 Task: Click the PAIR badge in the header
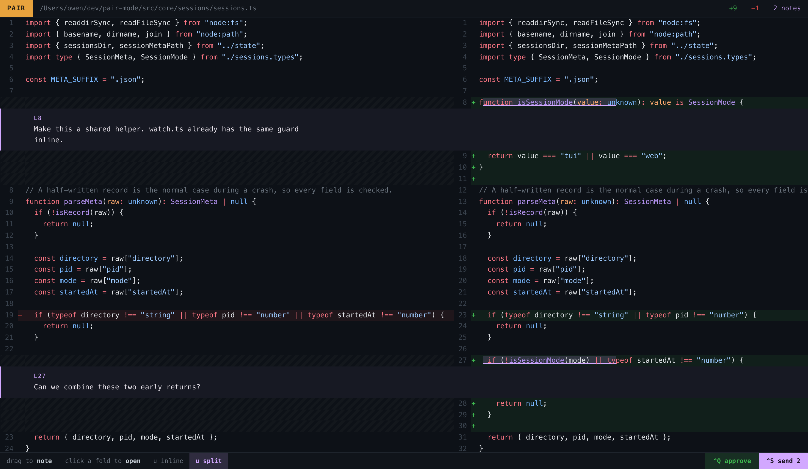(16, 8)
